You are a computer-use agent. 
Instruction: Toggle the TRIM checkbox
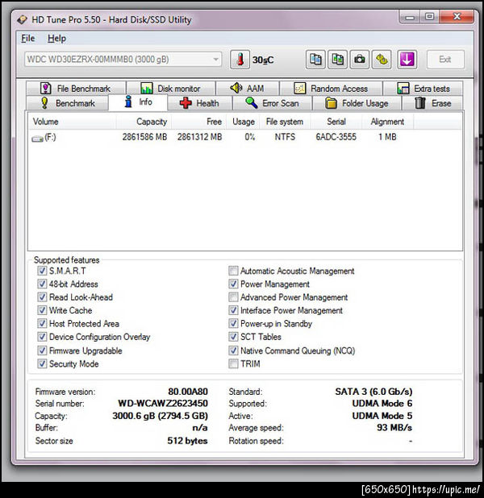click(233, 363)
